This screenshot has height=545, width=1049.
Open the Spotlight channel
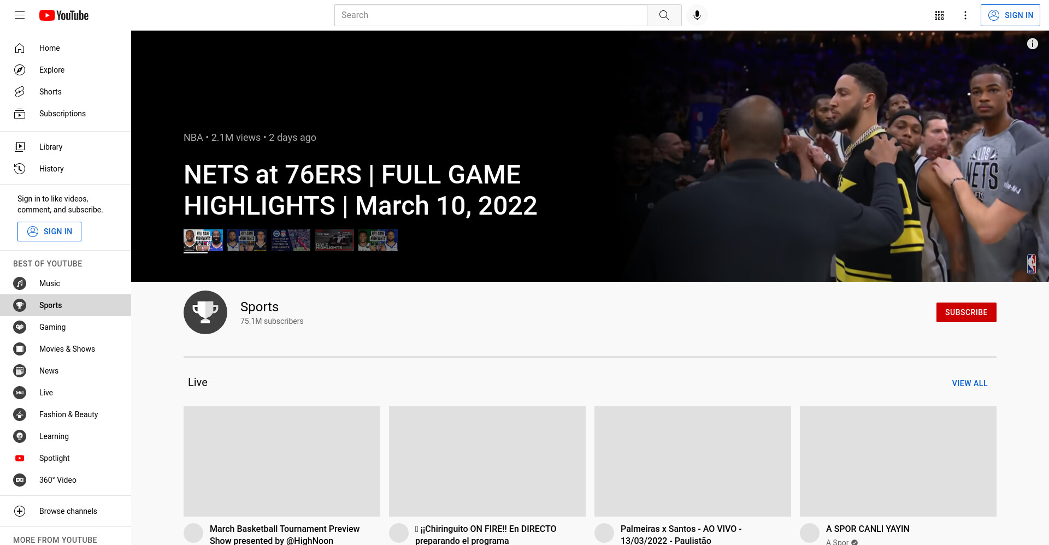pyautogui.click(x=66, y=458)
